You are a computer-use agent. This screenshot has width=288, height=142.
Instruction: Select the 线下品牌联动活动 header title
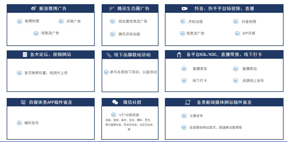coord(132,55)
